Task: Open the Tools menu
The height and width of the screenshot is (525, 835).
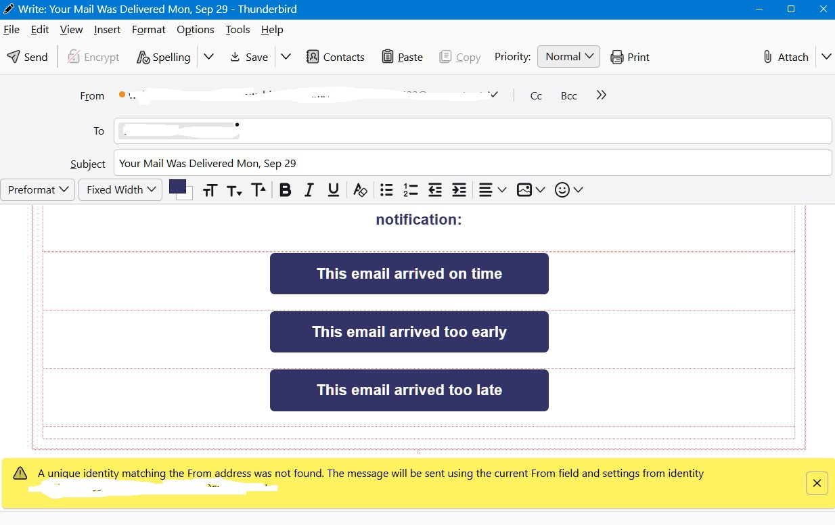Action: [238, 30]
